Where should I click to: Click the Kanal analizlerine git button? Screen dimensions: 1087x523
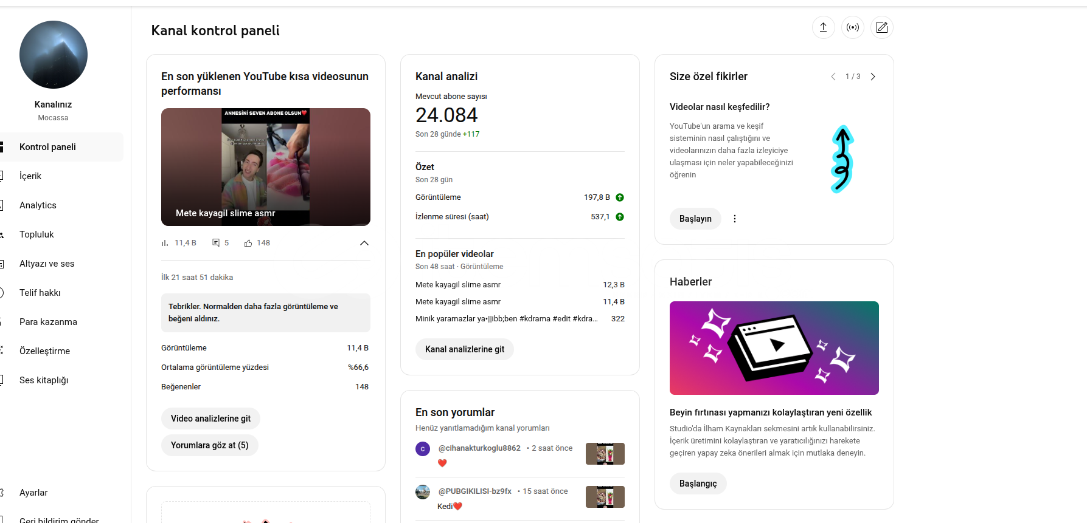(465, 349)
